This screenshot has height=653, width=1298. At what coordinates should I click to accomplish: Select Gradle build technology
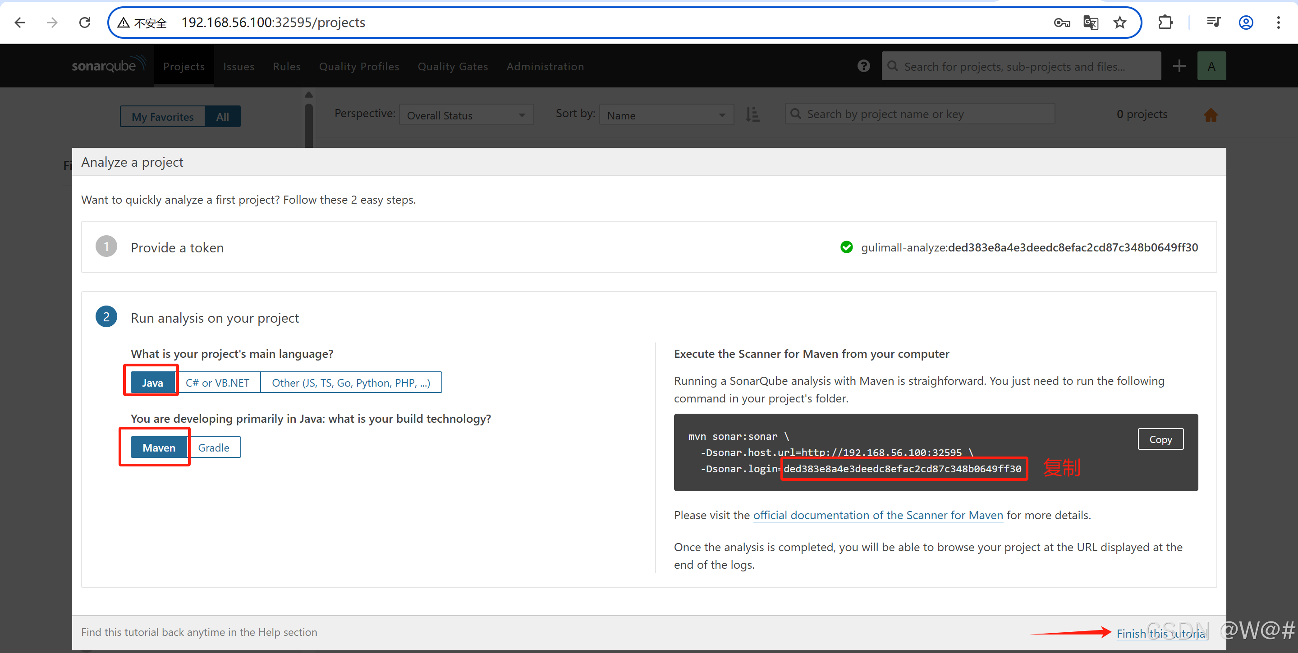tap(214, 448)
